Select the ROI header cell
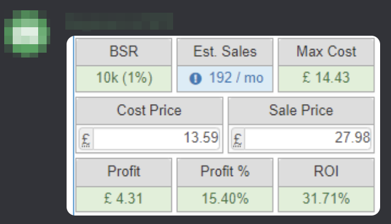Viewport: 391px width, 224px height. 326,172
